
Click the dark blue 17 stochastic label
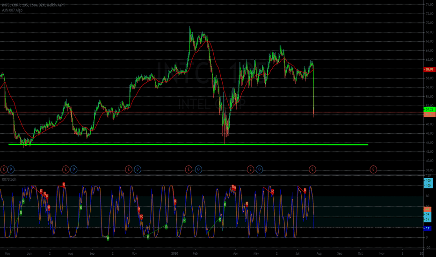(428, 228)
